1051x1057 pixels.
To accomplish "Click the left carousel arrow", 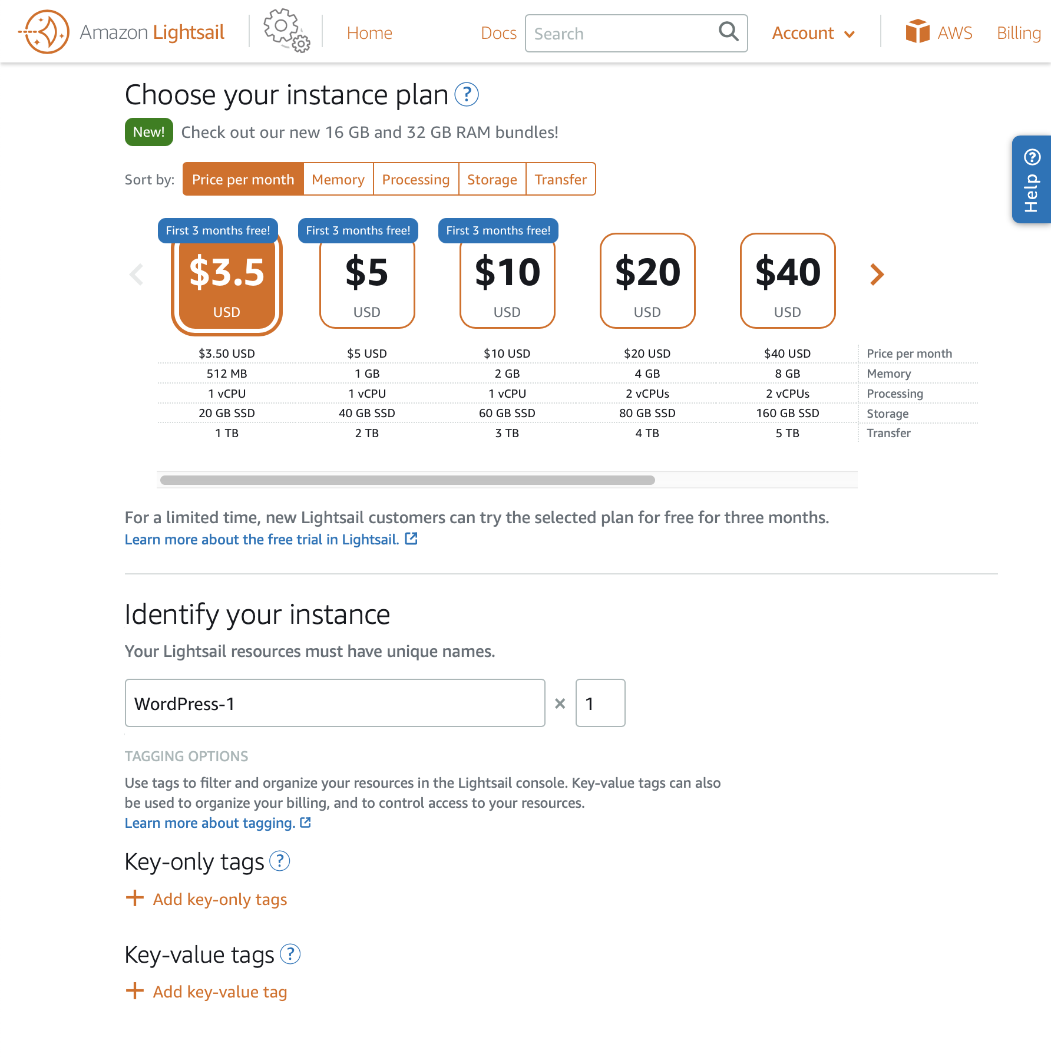I will pyautogui.click(x=136, y=275).
